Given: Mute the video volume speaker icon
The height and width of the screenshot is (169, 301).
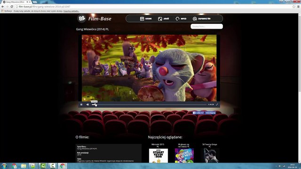Looking at the screenshot, I should click(x=88, y=104).
